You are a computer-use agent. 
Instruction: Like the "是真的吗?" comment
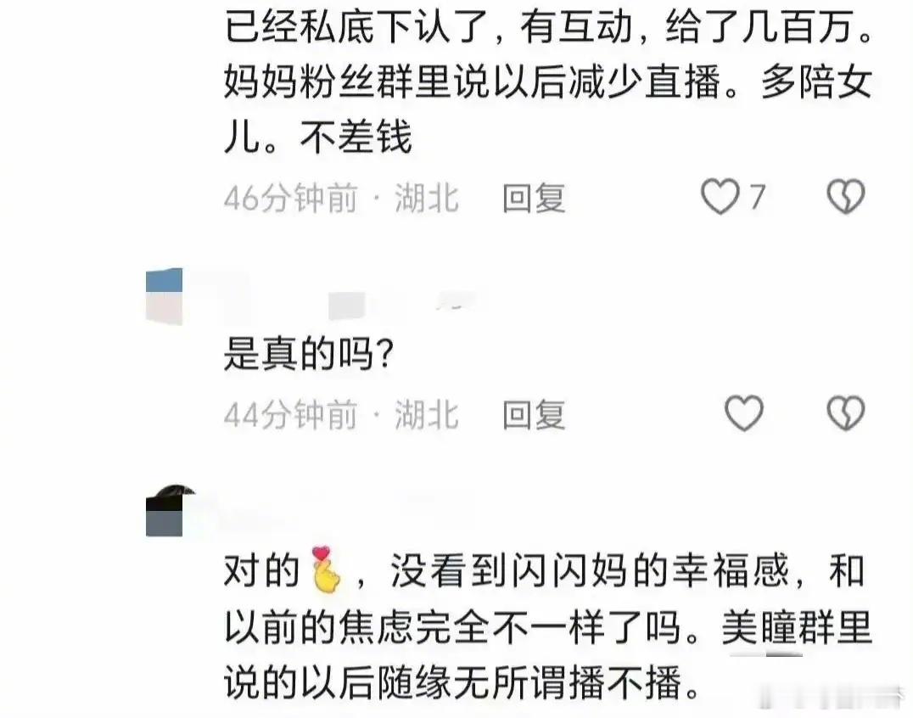coord(744,412)
